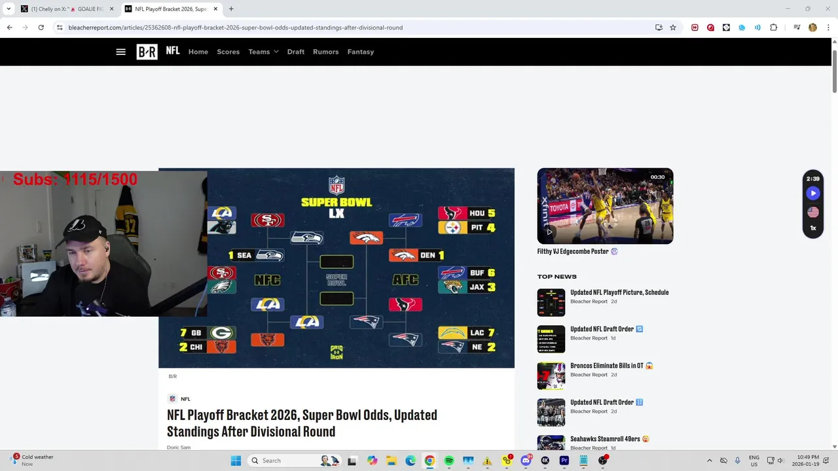Image resolution: width=838 pixels, height=471 pixels.
Task: Open OBS Studio from the taskbar
Action: click(603, 461)
